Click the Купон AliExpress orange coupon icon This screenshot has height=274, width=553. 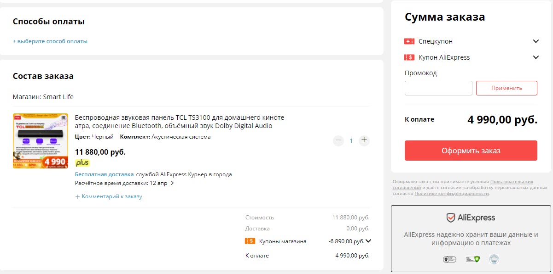point(410,57)
